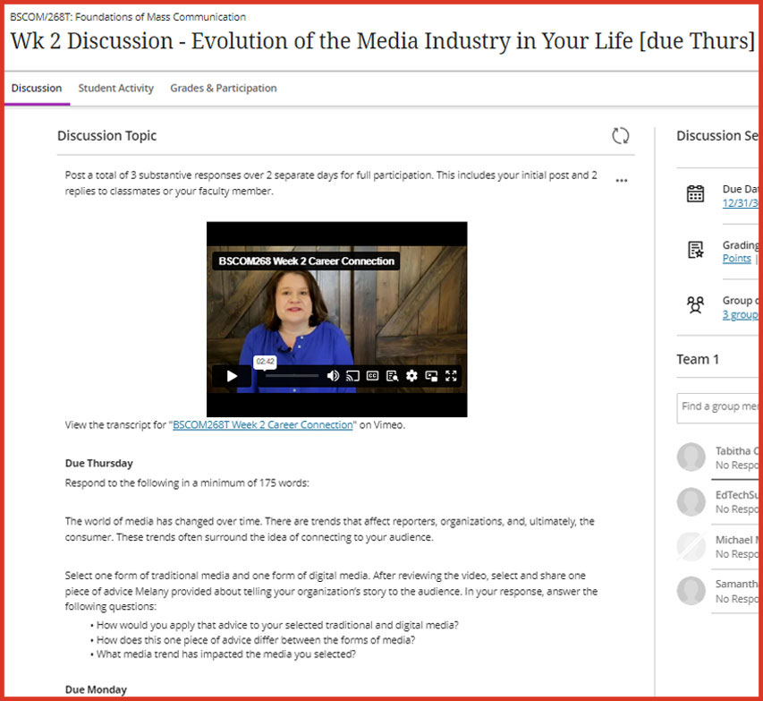Viewport: 763px width, 701px height.
Task: Open the 3 groups link
Action: pos(740,314)
